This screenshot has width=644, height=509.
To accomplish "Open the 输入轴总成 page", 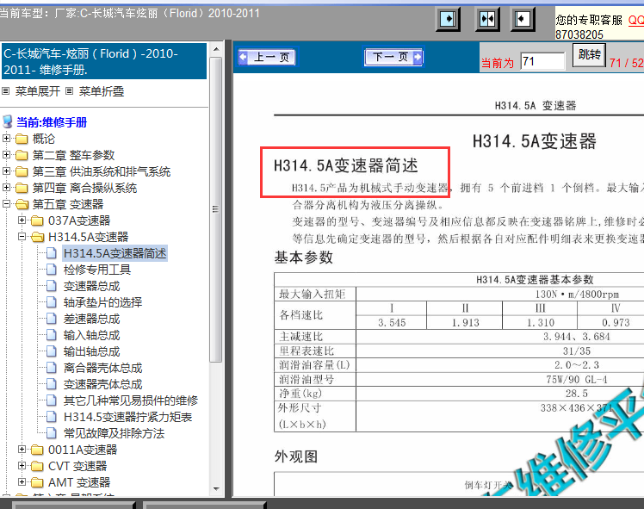I will coord(91,336).
